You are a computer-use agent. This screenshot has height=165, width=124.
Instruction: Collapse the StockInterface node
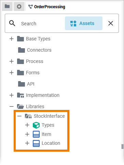[x=19, y=116]
